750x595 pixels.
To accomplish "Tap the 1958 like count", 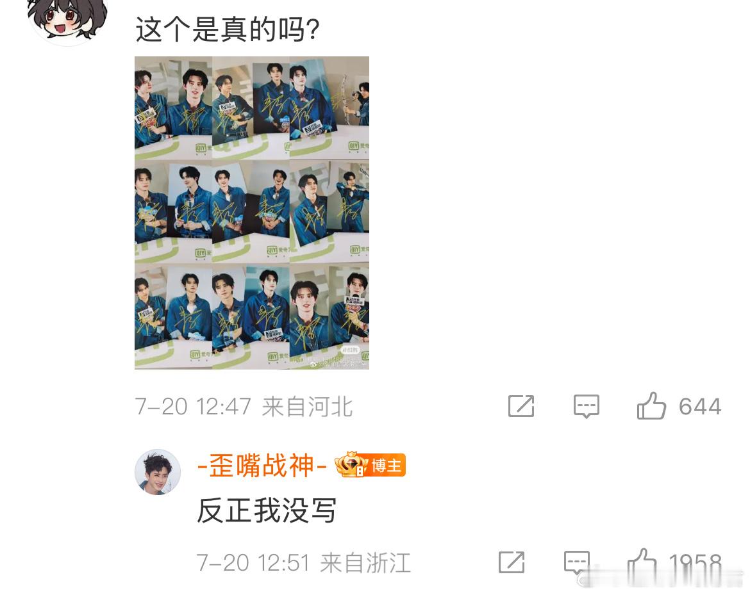I will (695, 563).
